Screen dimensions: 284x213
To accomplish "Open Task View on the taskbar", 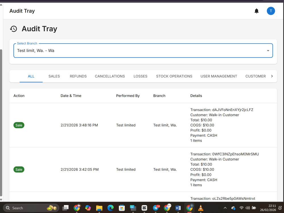I will 65,208.
